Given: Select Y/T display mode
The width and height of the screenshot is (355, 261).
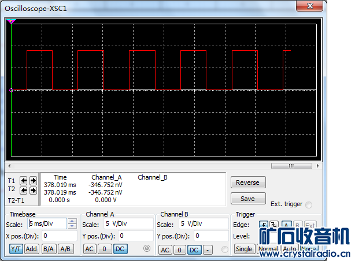Looking at the screenshot, I should point(16,249).
